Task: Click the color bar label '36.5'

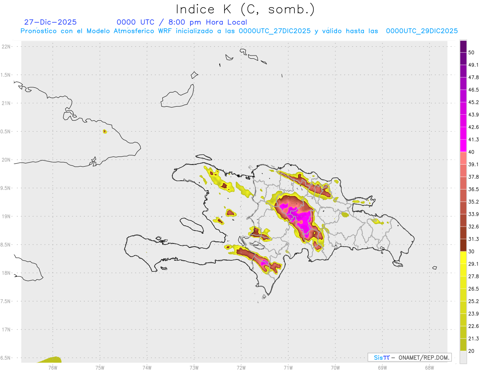Action: [x=474, y=189]
